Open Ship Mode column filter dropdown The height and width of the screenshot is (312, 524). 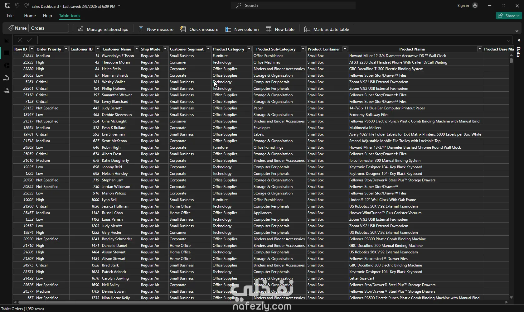click(x=165, y=49)
